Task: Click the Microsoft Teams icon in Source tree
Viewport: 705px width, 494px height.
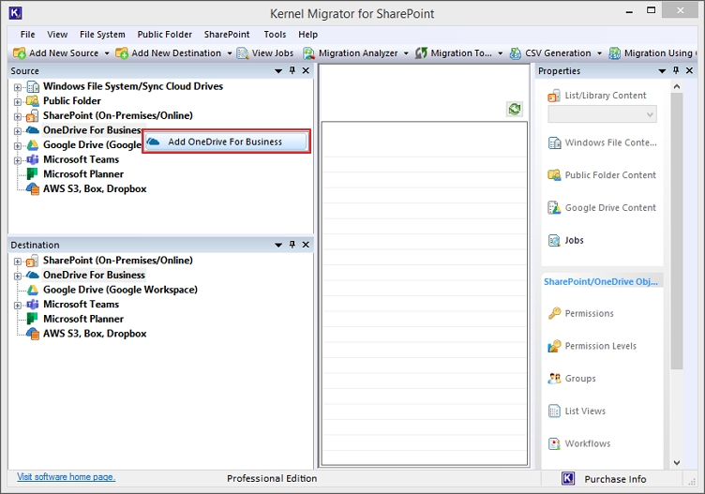Action: [33, 159]
